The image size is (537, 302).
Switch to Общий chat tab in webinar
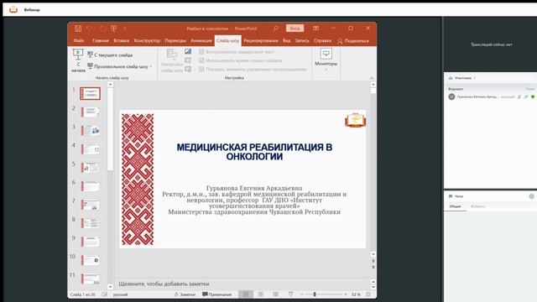455,206
